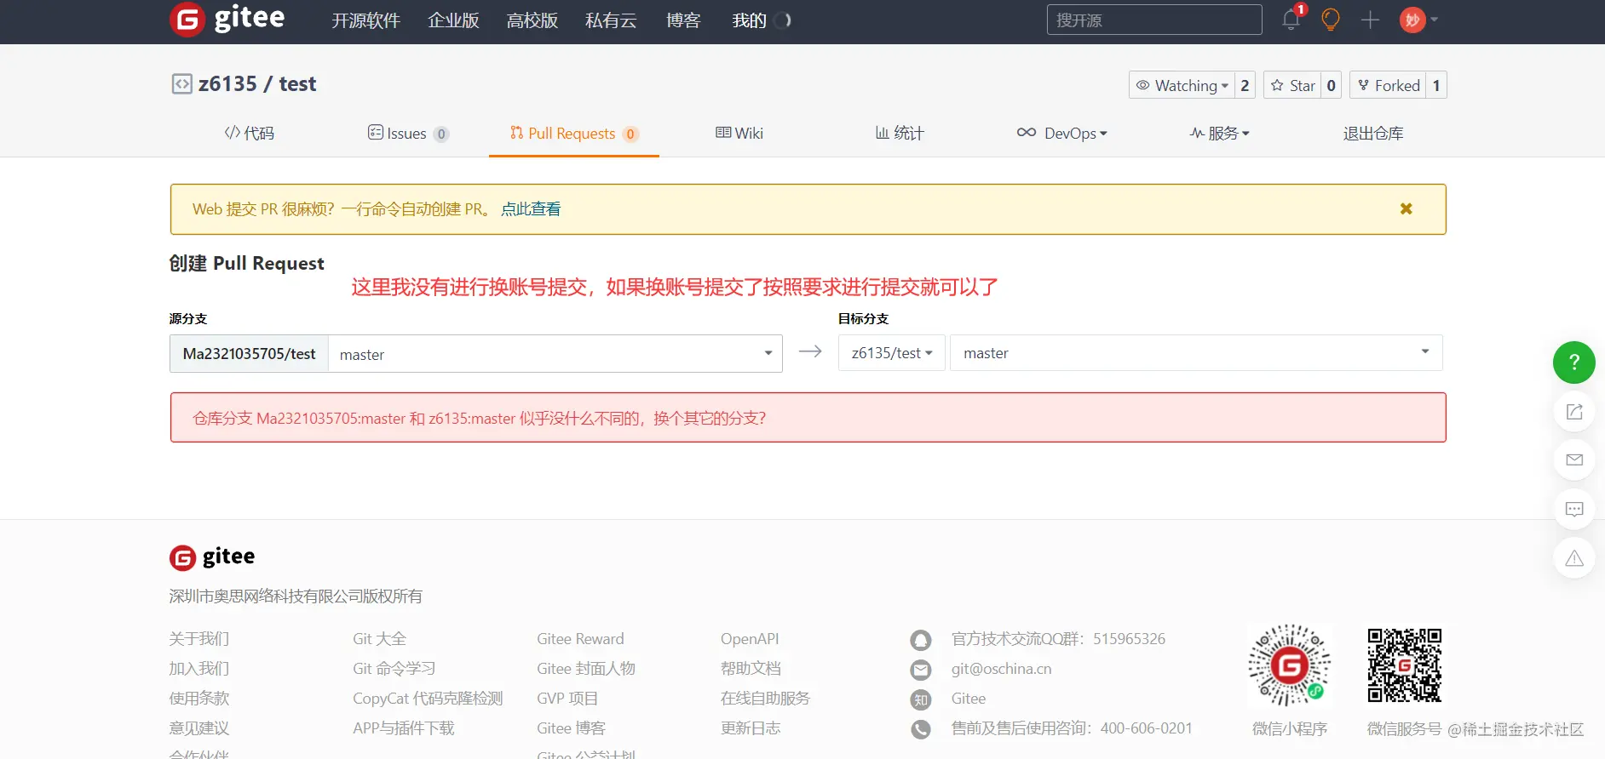Expand the target branch master dropdown
This screenshot has width=1605, height=759.
click(1196, 353)
